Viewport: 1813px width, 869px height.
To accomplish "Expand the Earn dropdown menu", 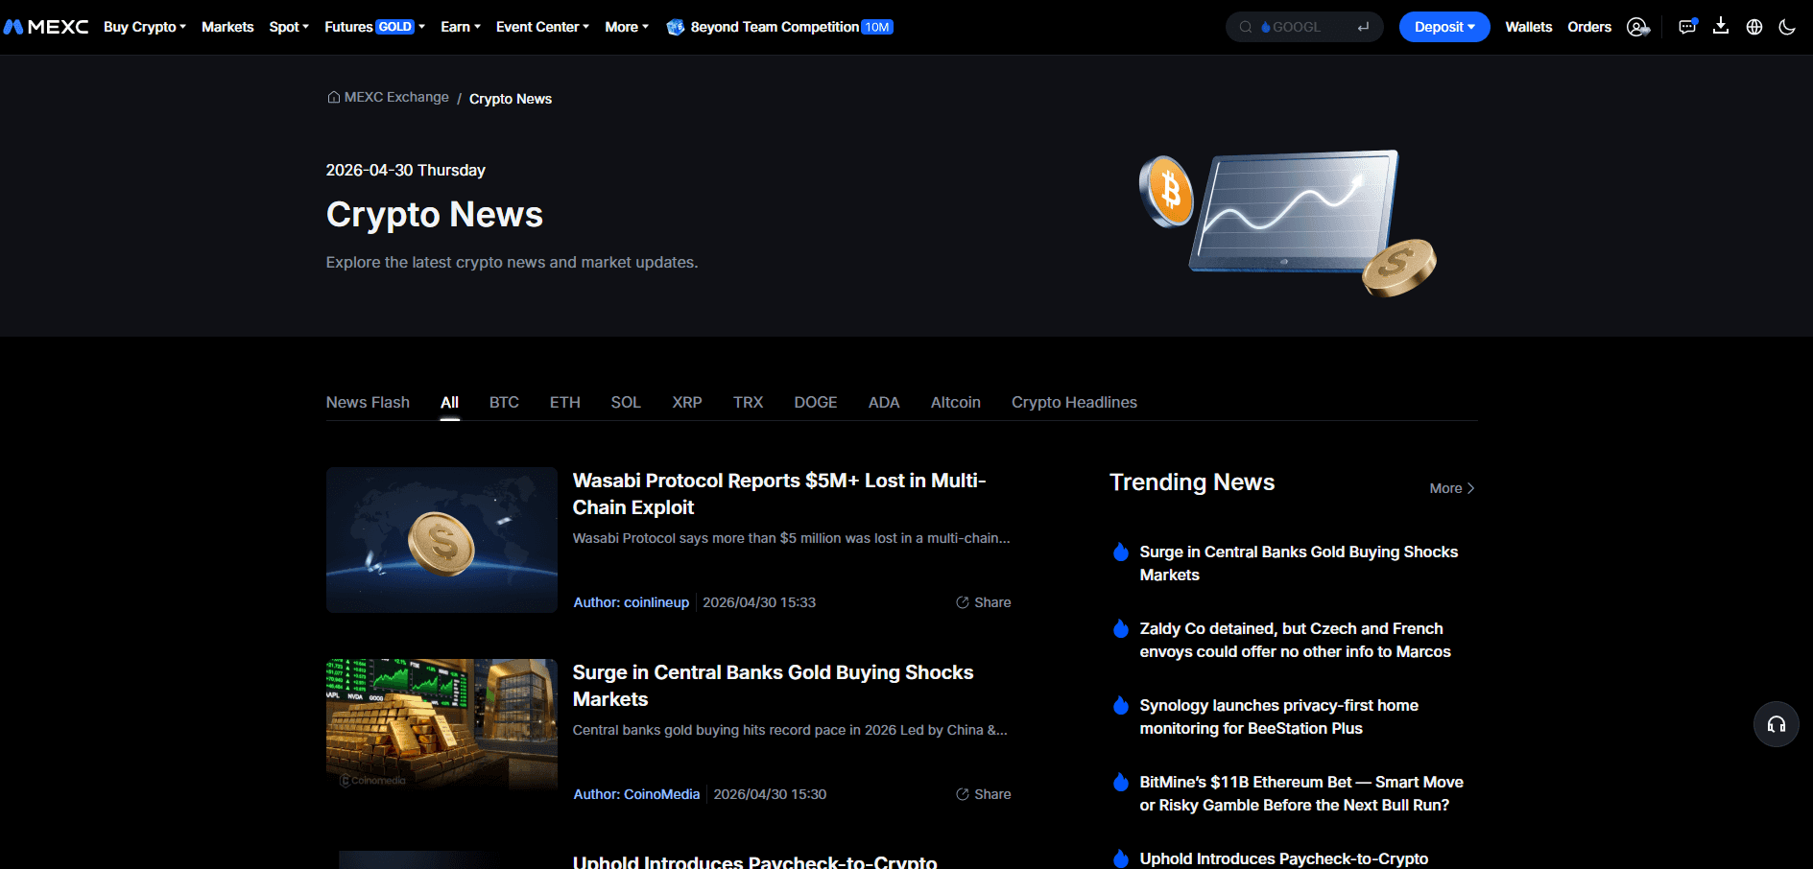I will [x=461, y=27].
